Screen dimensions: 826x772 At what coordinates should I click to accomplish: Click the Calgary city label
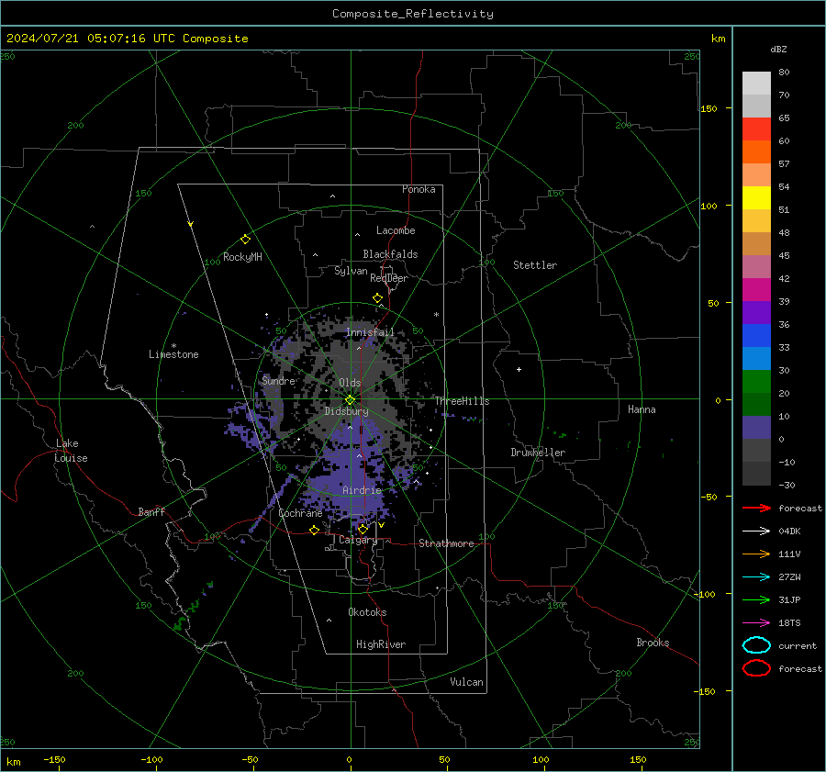tap(358, 540)
